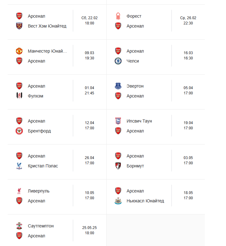Select the Brentford crest icon

[19, 131]
